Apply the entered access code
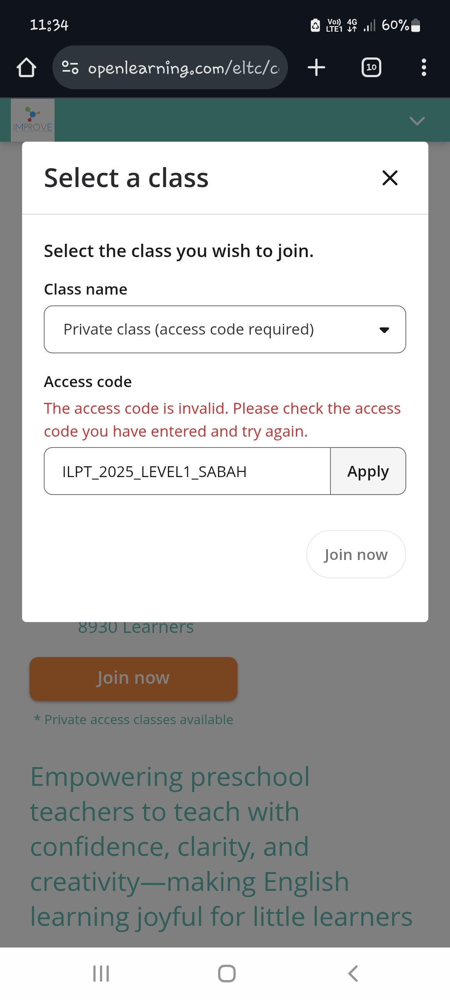This screenshot has height=1000, width=450. tap(368, 471)
